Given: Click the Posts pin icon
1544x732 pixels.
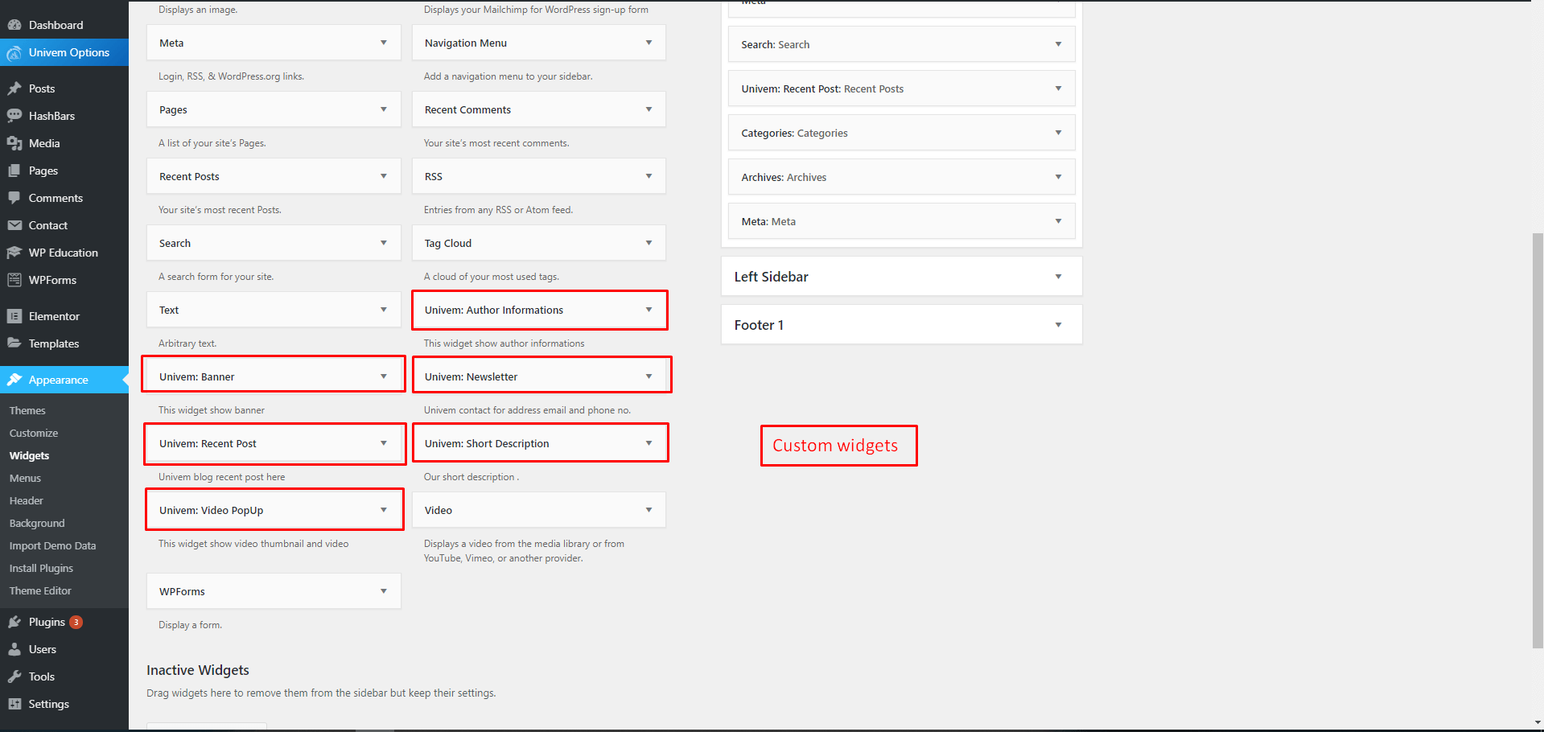Looking at the screenshot, I should 14,88.
